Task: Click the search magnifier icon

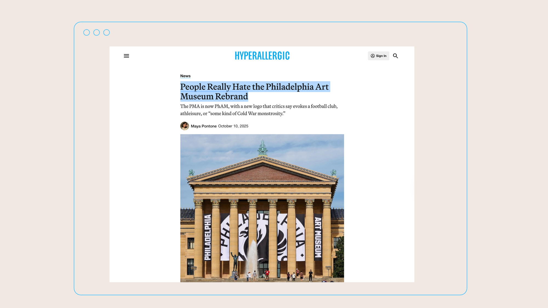Action: (395, 56)
